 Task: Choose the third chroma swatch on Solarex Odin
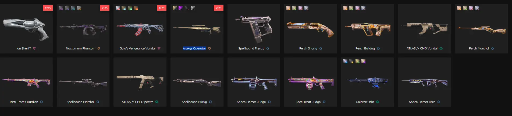[x=357, y=61]
